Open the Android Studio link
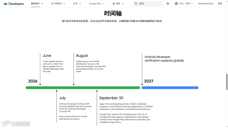228x128 pixels. coord(206,4)
